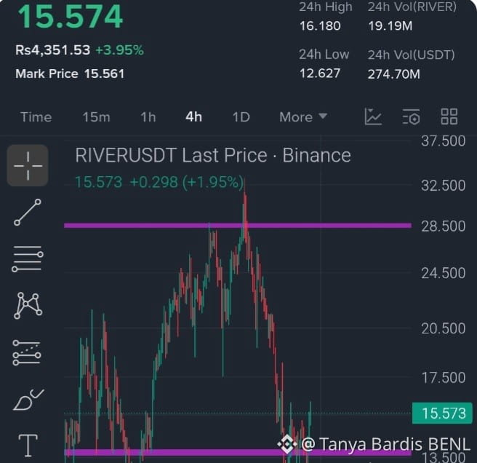This screenshot has height=463, width=477.
Task: Click the 24h High value 16.180
Action: [x=320, y=26]
